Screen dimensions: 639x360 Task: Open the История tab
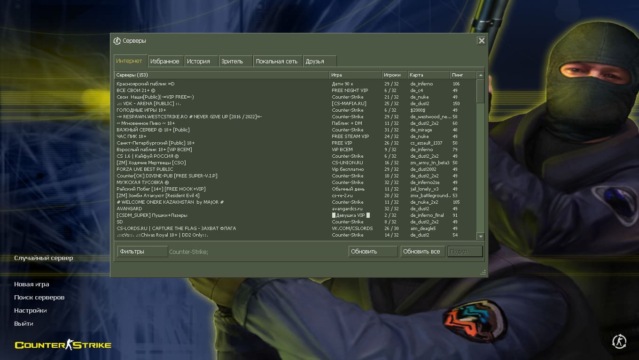(201, 61)
